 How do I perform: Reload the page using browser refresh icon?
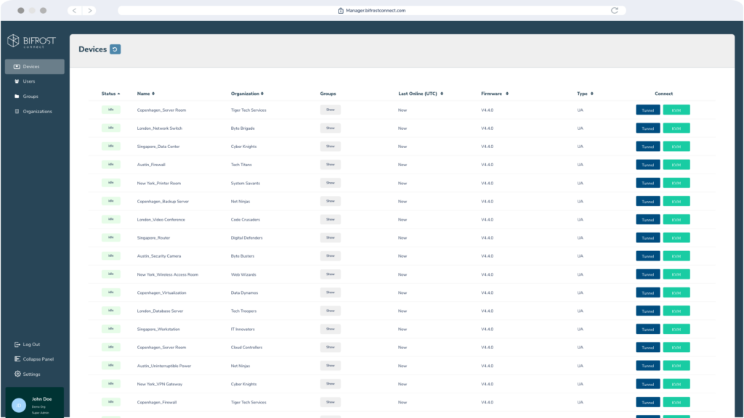[615, 11]
